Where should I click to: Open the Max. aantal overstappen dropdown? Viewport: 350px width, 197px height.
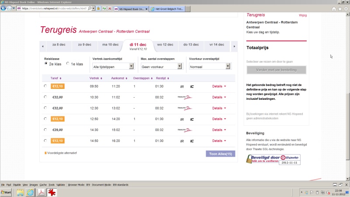(x=161, y=66)
